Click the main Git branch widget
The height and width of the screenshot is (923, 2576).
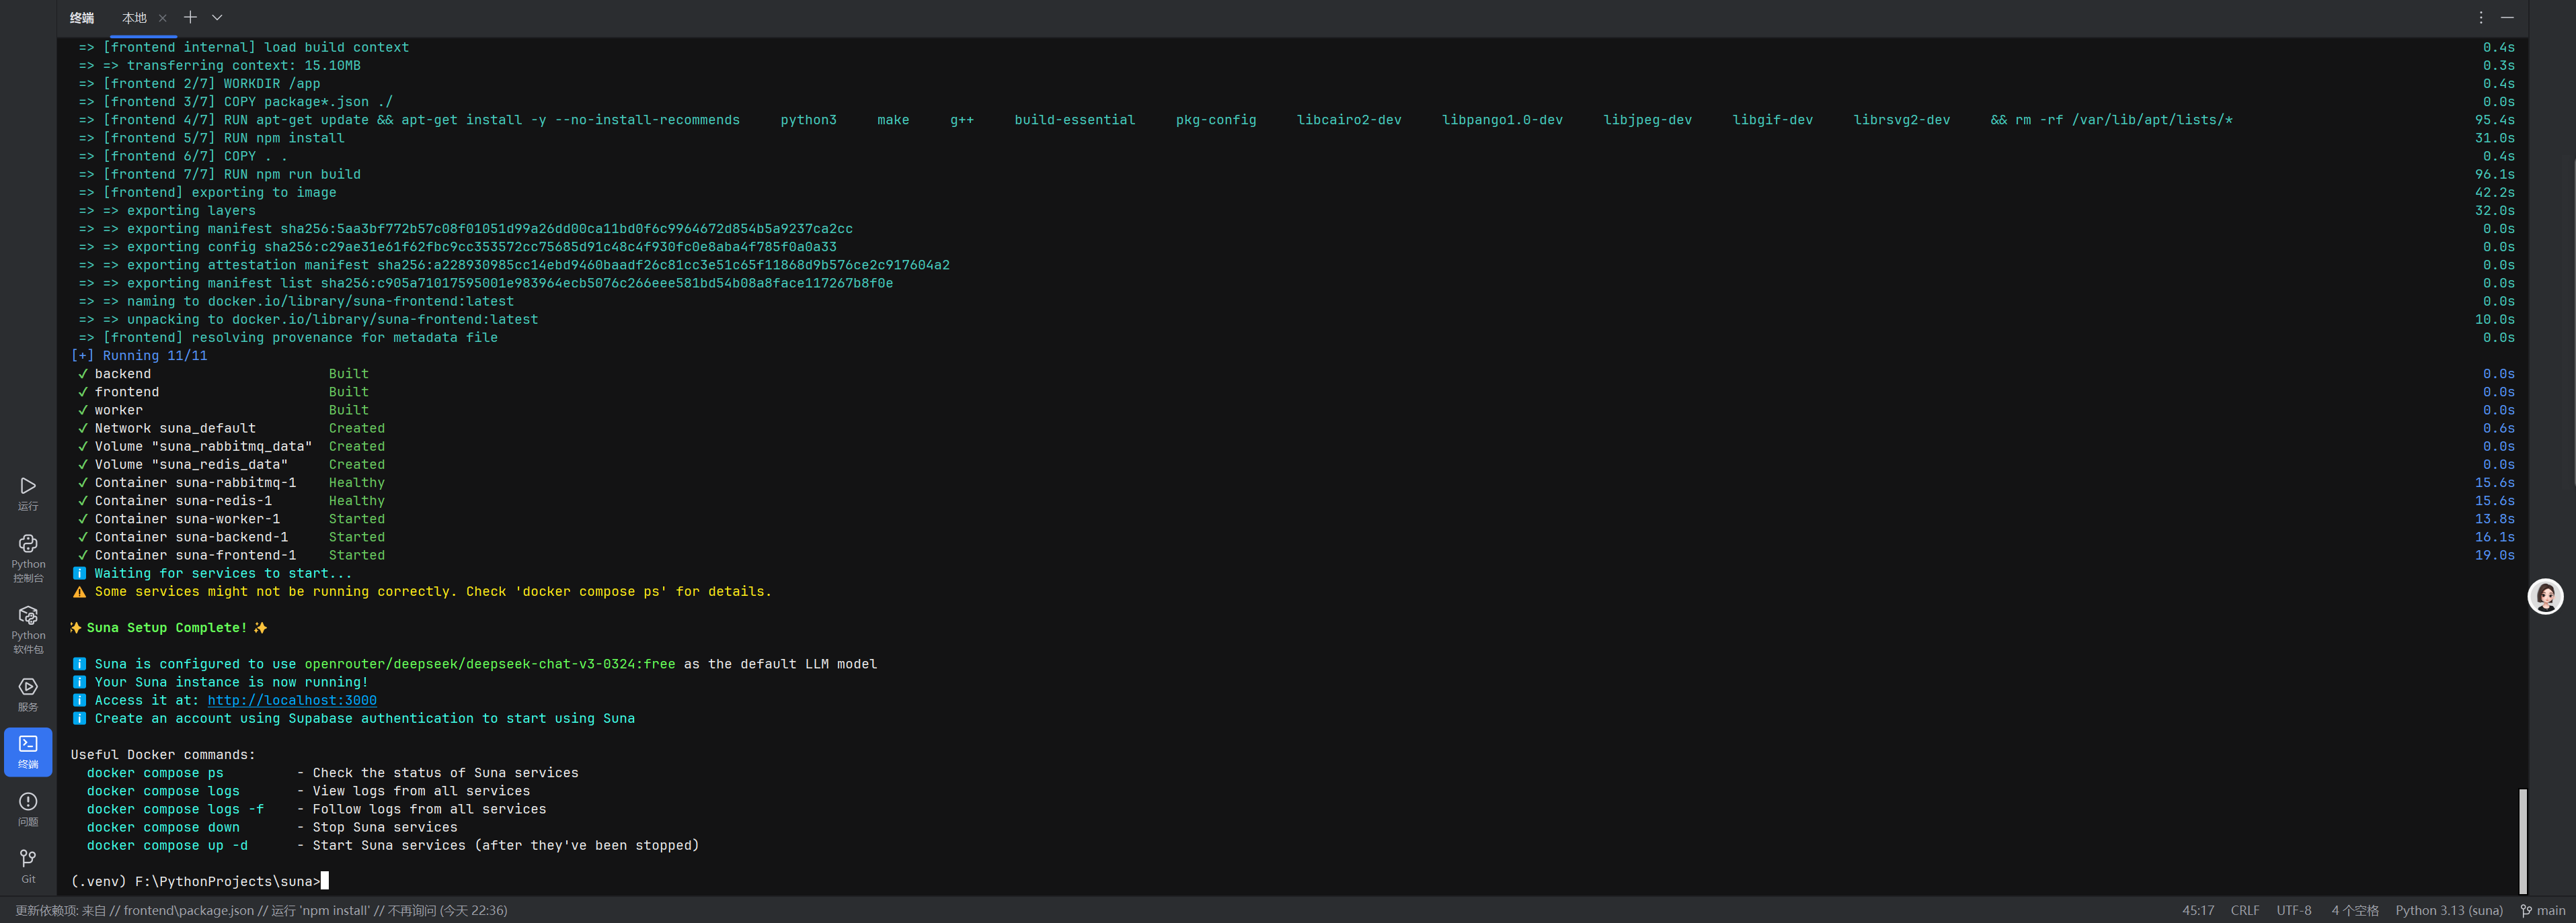tap(2543, 910)
